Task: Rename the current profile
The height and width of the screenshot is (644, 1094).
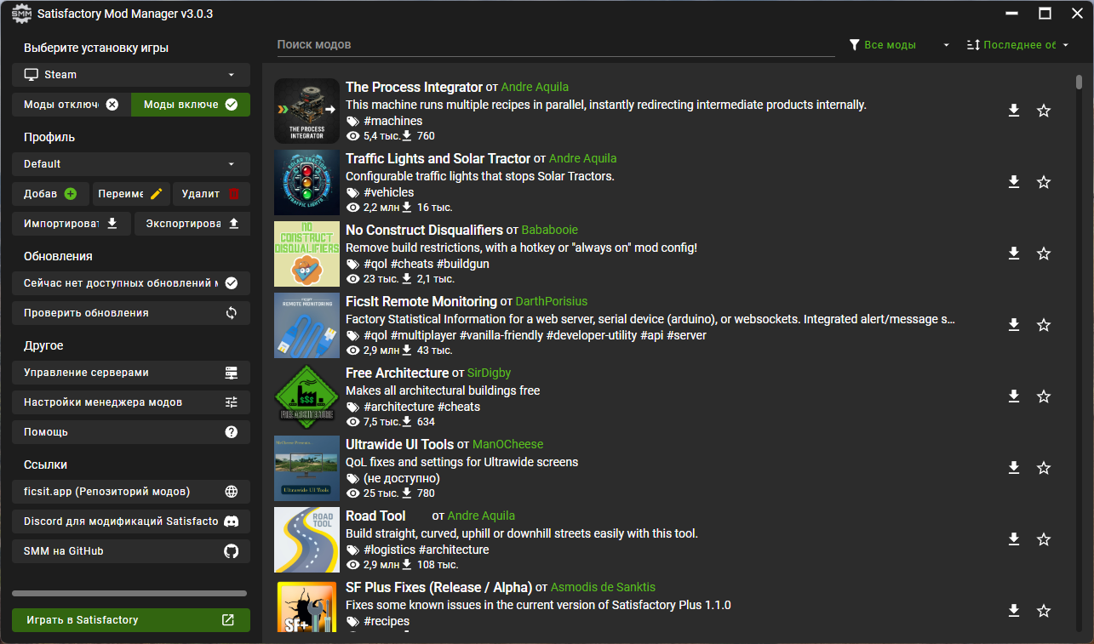Action: 131,194
